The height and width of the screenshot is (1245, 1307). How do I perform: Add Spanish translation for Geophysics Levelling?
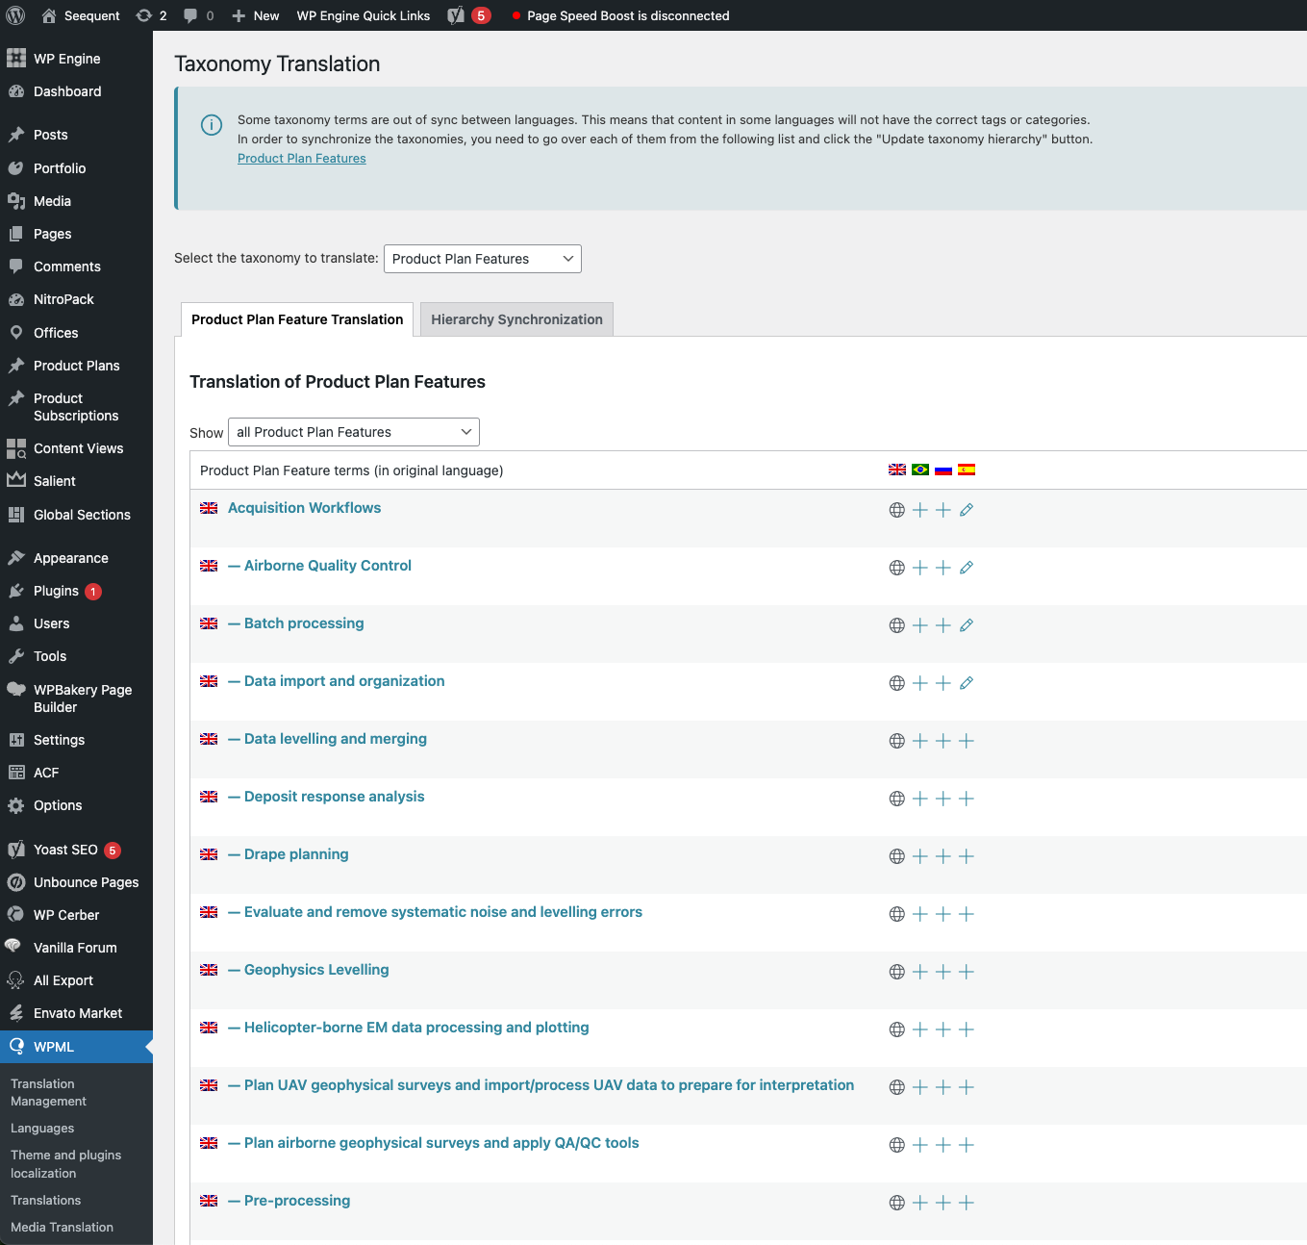pyautogui.click(x=967, y=972)
